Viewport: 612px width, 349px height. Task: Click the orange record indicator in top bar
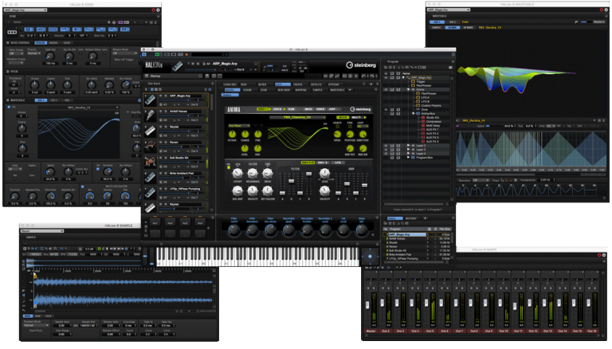[186, 55]
